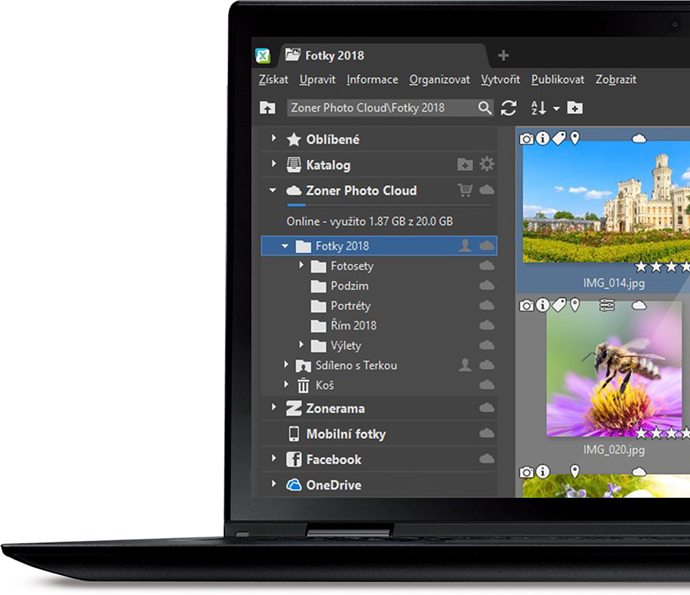Expand the Zonerama section

pos(274,407)
